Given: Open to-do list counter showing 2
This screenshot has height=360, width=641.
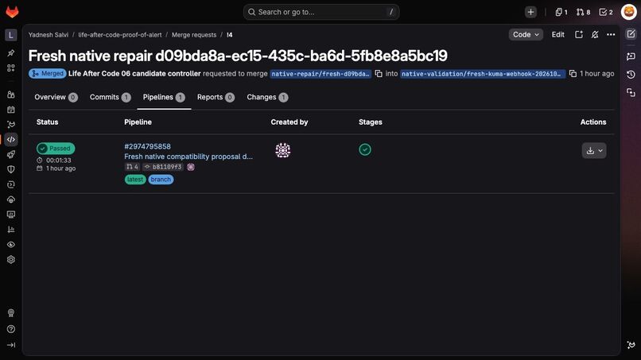Looking at the screenshot, I should 606,12.
